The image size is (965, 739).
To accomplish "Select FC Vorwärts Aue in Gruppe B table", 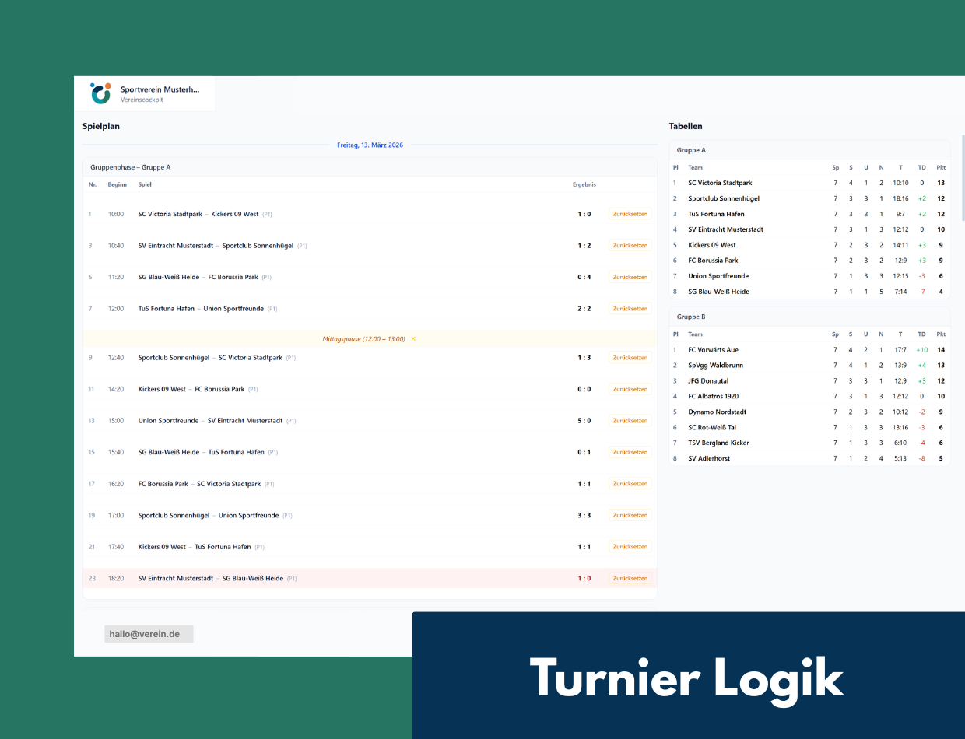I will pos(713,350).
